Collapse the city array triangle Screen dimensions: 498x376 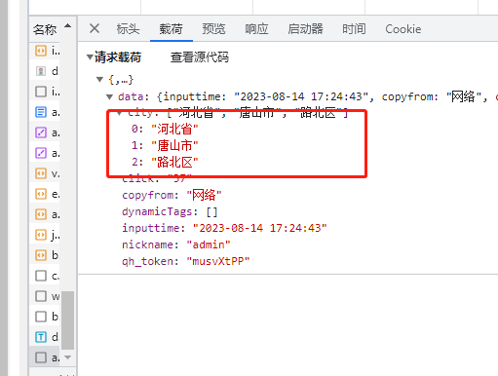[x=119, y=113]
